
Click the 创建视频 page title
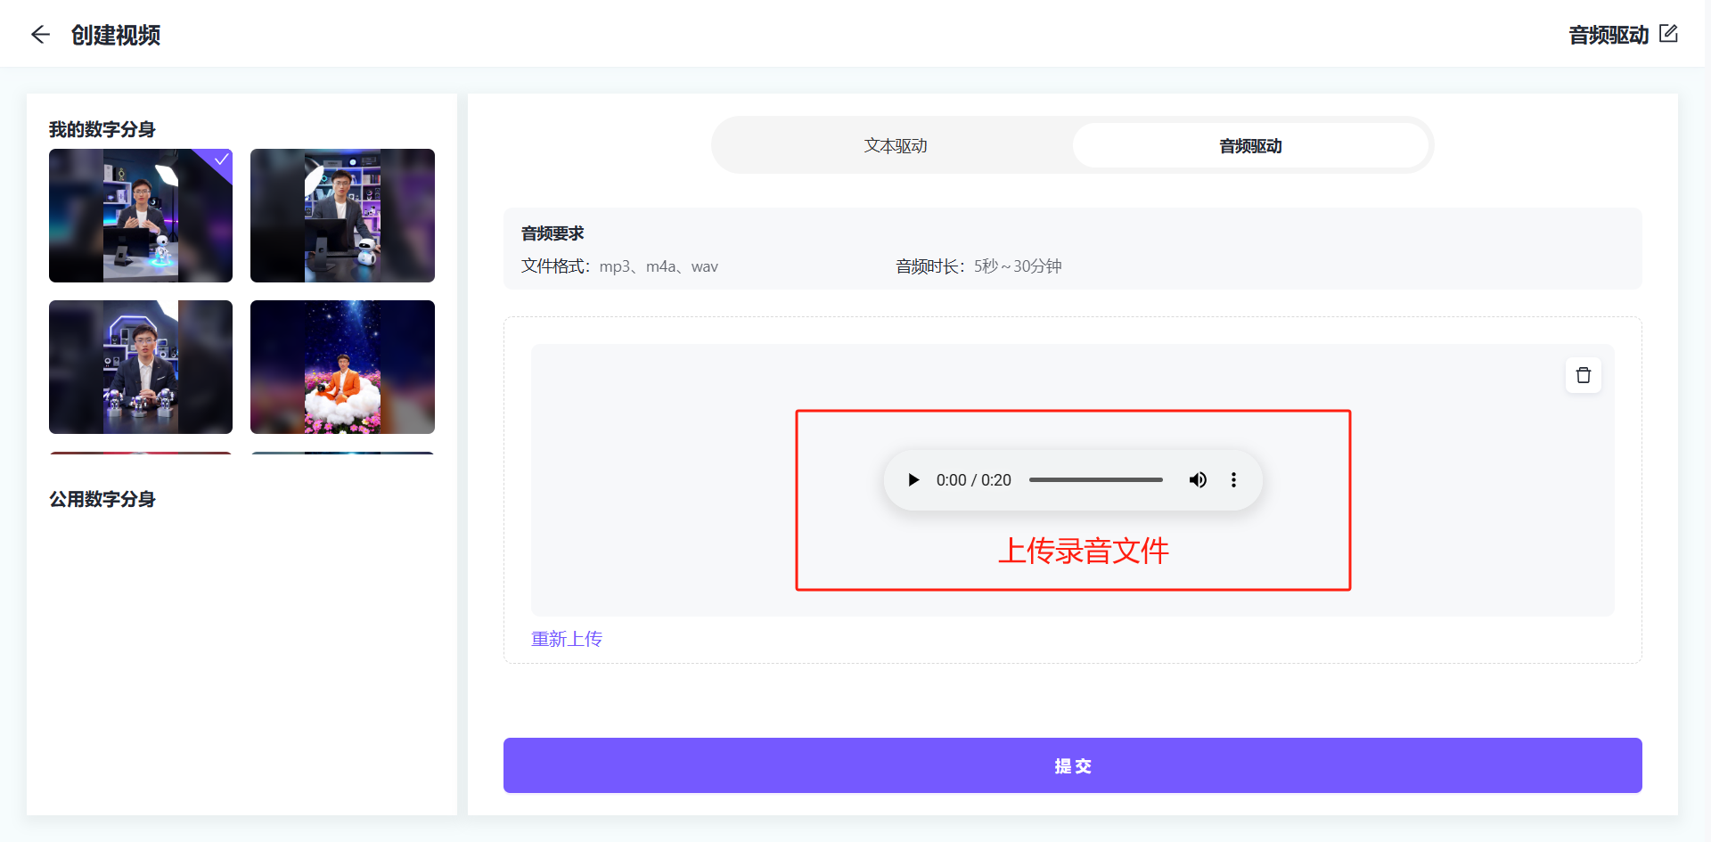116,35
